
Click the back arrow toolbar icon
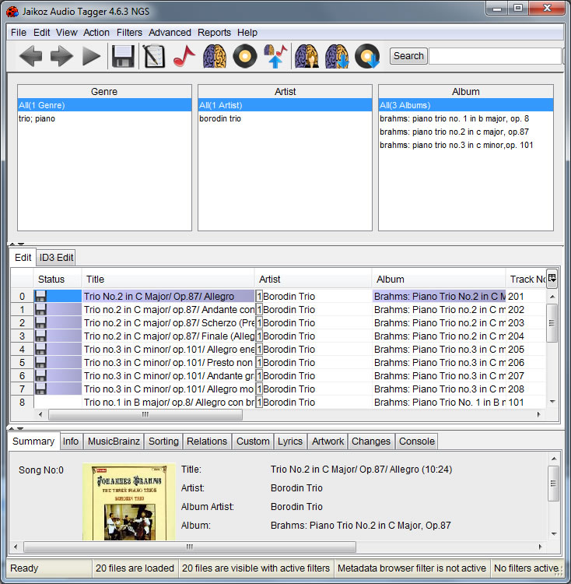click(x=30, y=56)
